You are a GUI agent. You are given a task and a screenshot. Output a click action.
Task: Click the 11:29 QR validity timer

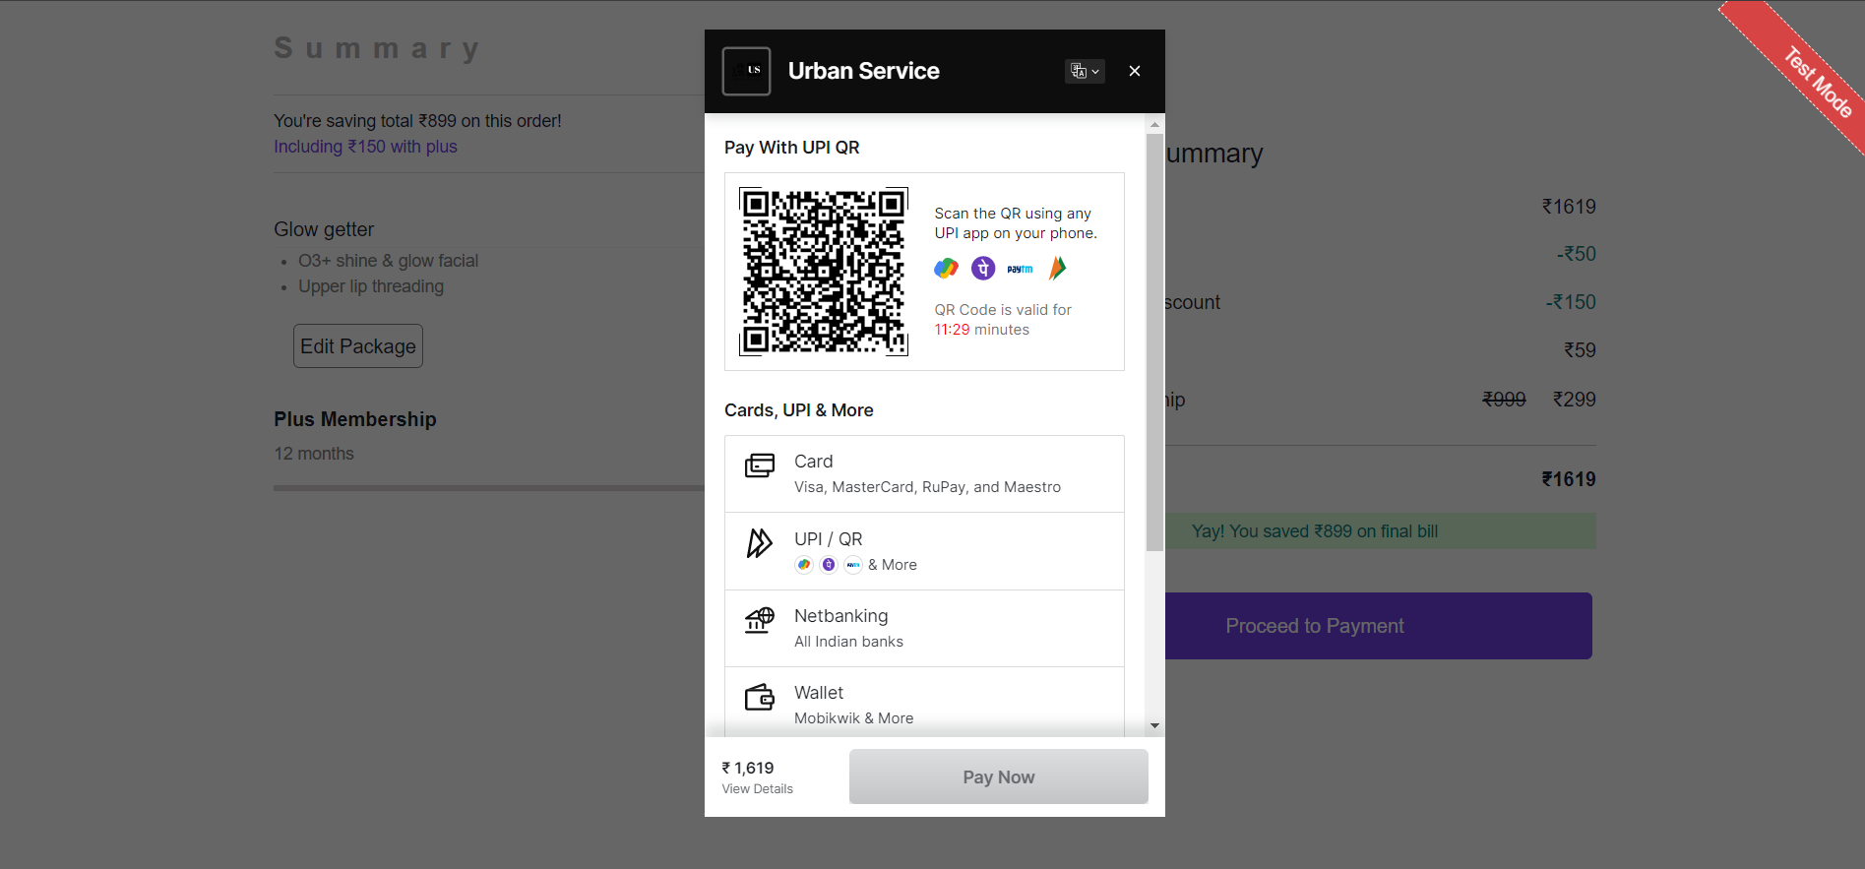(952, 330)
